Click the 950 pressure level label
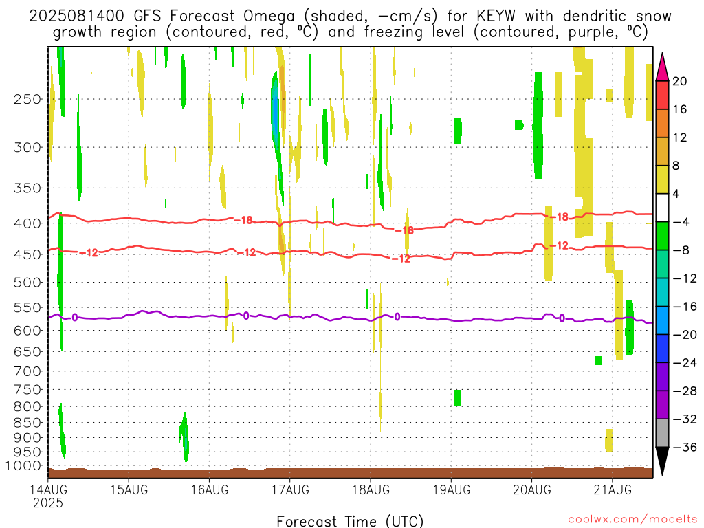This screenshot has width=704, height=528. click(x=27, y=452)
